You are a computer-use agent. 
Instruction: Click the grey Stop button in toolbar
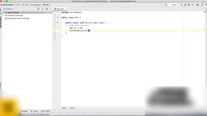[193, 5]
